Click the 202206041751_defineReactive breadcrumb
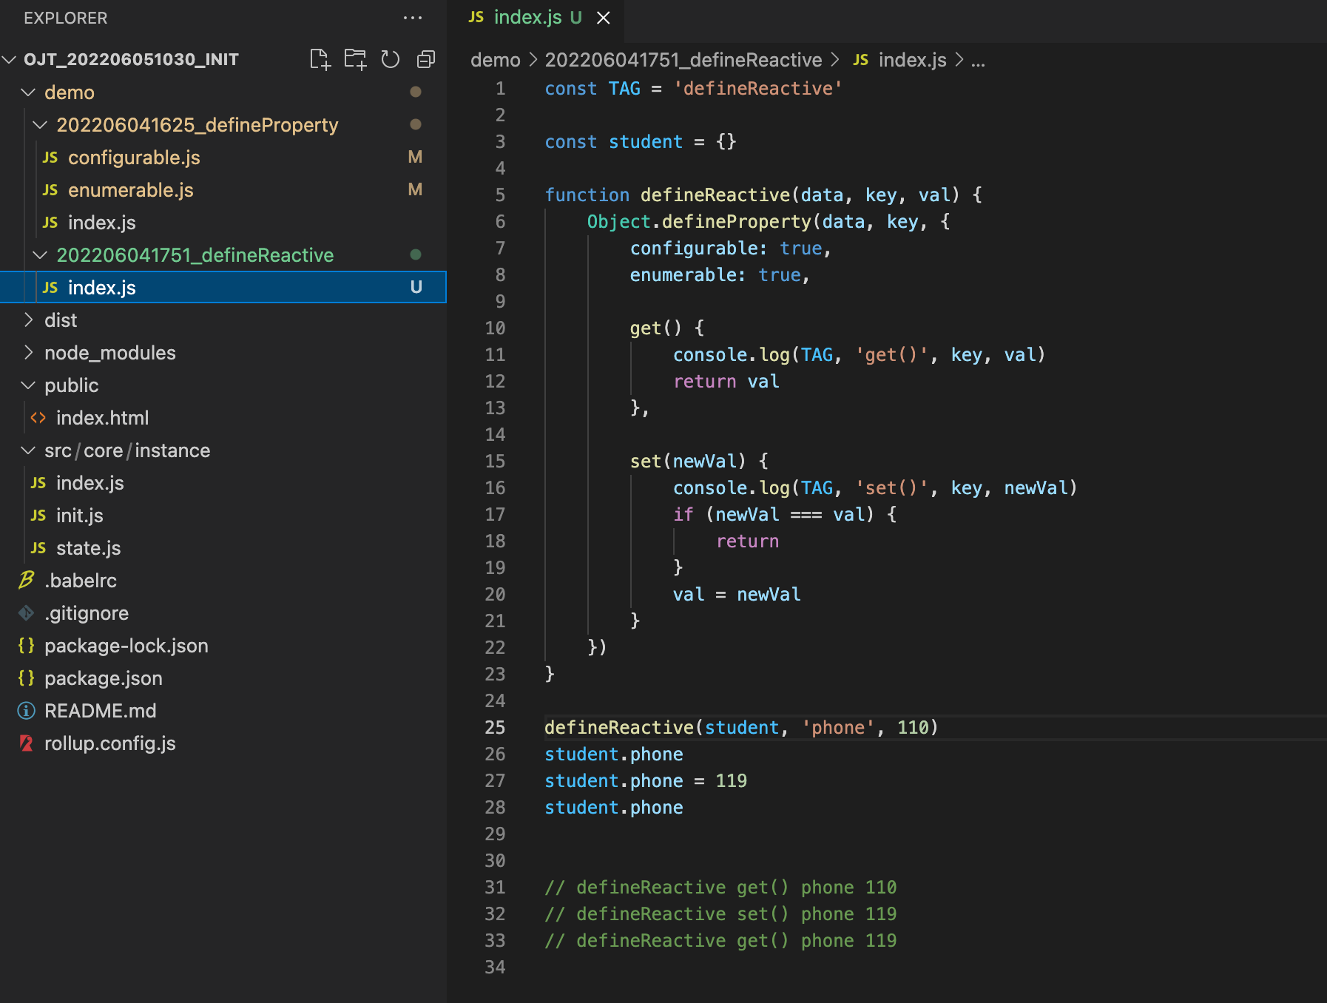The width and height of the screenshot is (1327, 1003). point(683,60)
